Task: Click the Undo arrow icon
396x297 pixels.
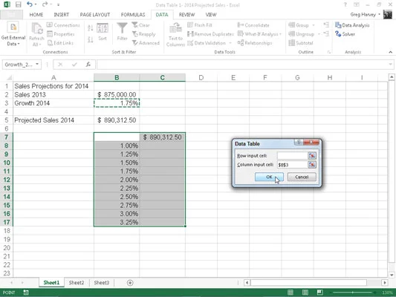Action: pyautogui.click(x=30, y=4)
